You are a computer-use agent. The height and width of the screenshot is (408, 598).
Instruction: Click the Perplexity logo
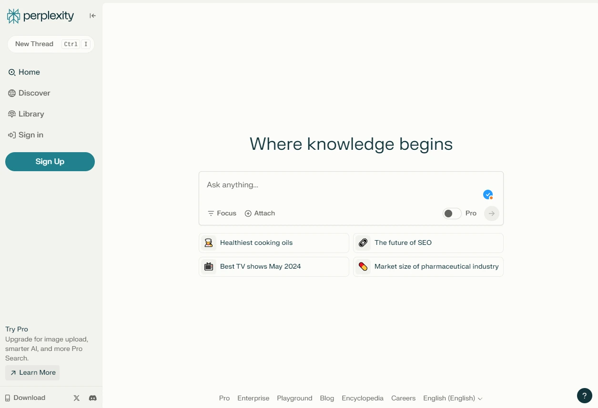pos(41,16)
